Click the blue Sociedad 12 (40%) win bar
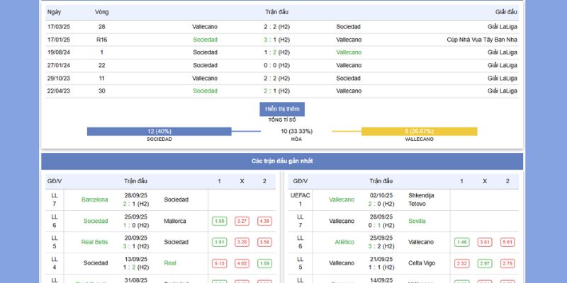The width and height of the screenshot is (567, 283). (159, 132)
